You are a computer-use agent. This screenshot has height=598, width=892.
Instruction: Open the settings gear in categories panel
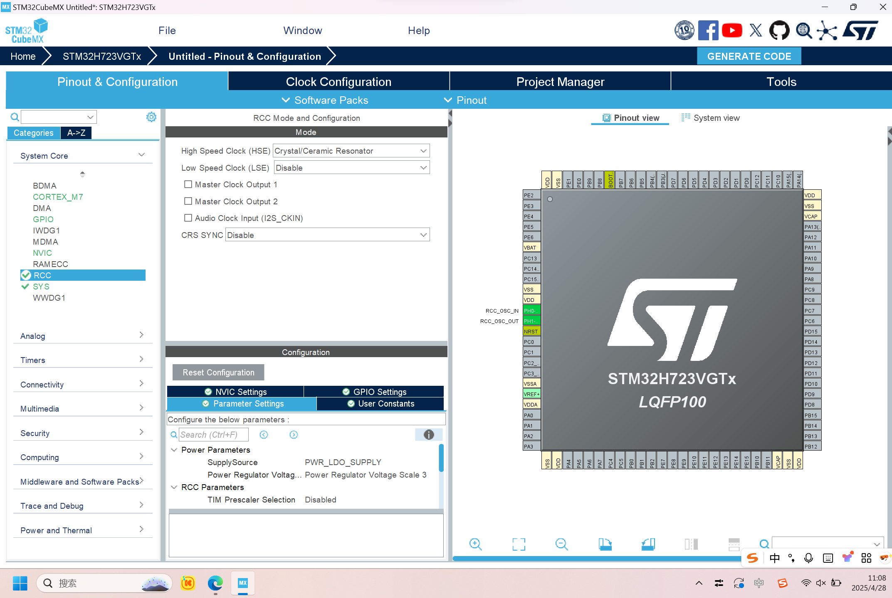(x=151, y=117)
